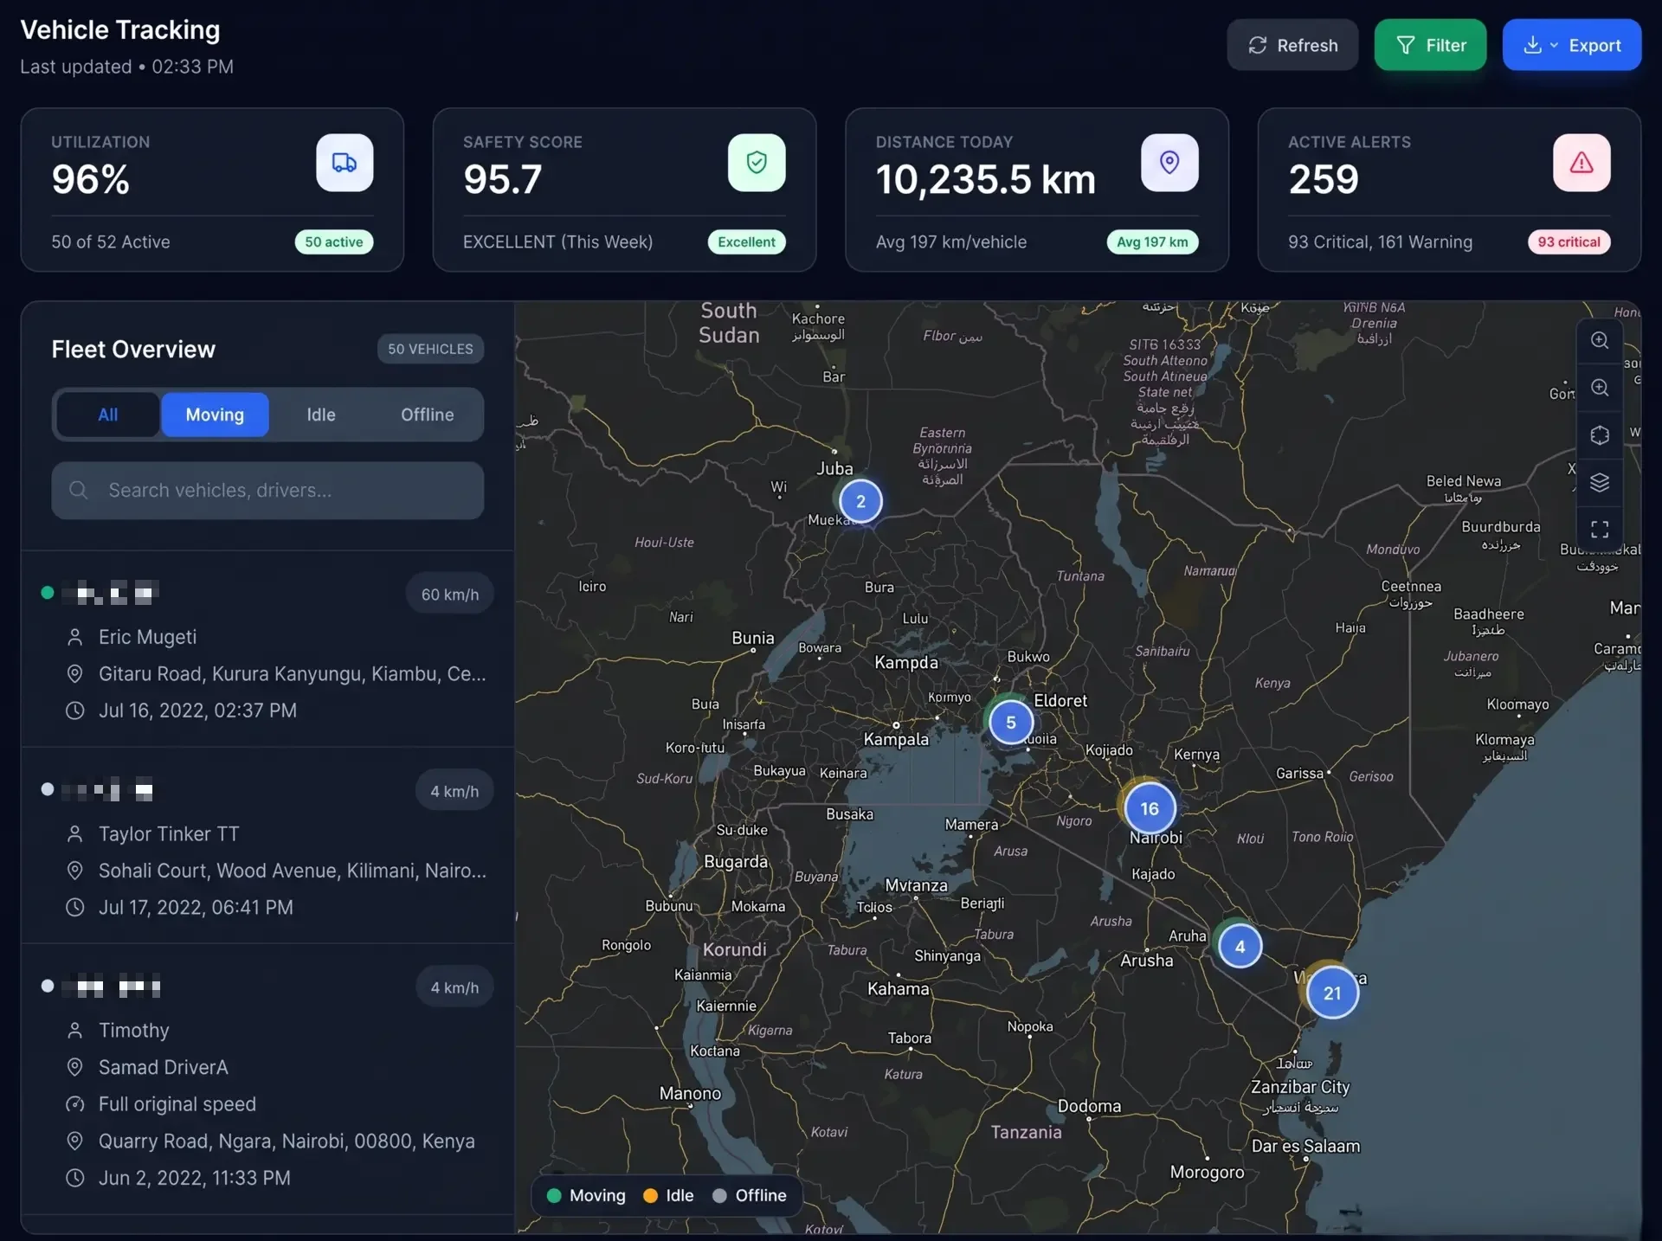The height and width of the screenshot is (1241, 1662).
Task: Click the pin icon beside Samad DriverA
Action: coord(75,1067)
